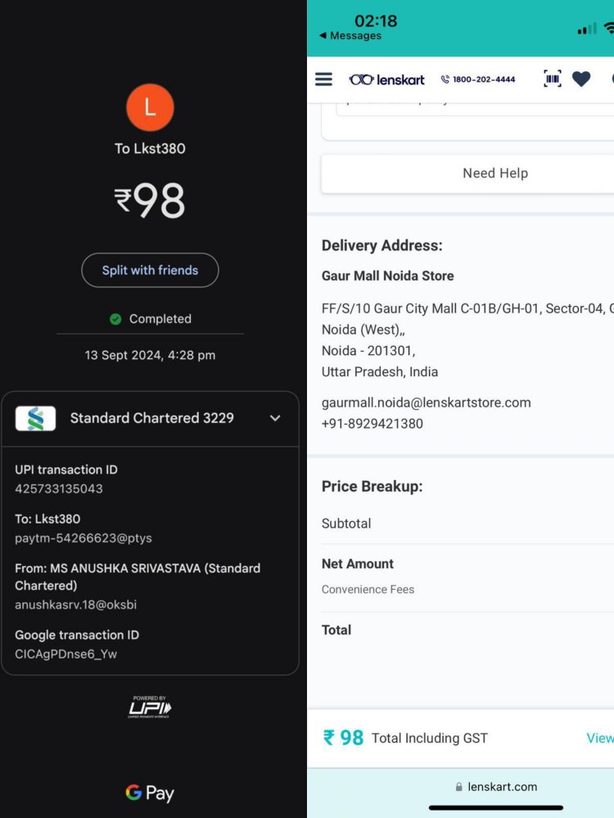The width and height of the screenshot is (614, 818).
Task: Open the wishlist heart icon
Action: pos(581,79)
